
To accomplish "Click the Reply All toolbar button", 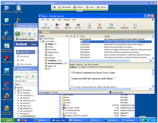I will pyautogui.click(x=68, y=26).
